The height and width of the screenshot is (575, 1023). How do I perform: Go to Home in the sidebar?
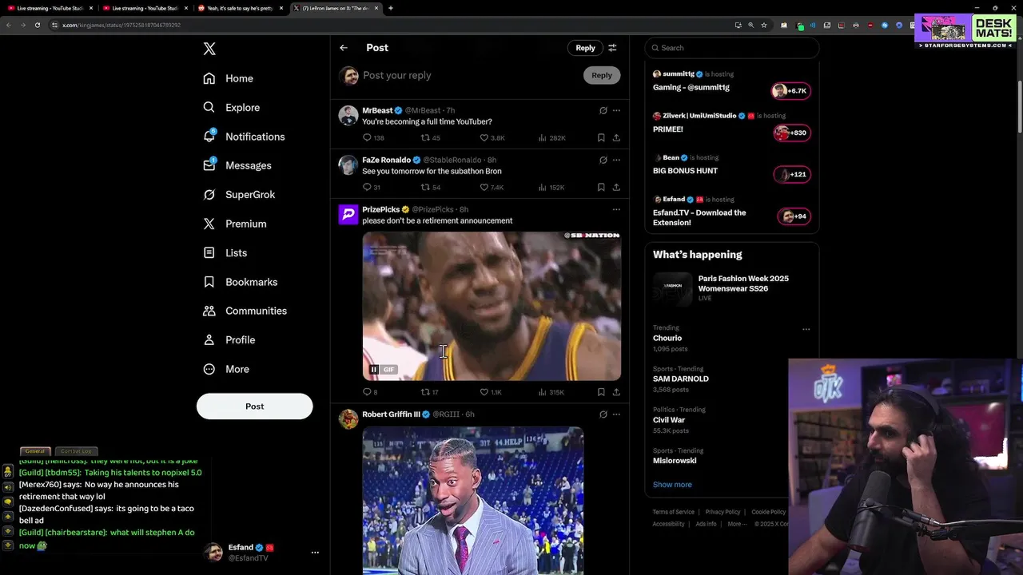(x=228, y=78)
